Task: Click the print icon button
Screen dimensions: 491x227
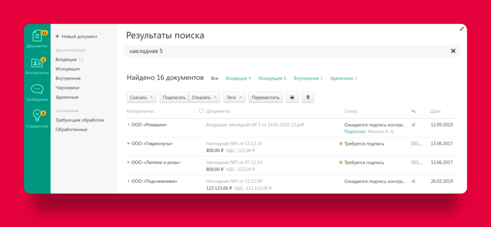Action: [x=292, y=97]
